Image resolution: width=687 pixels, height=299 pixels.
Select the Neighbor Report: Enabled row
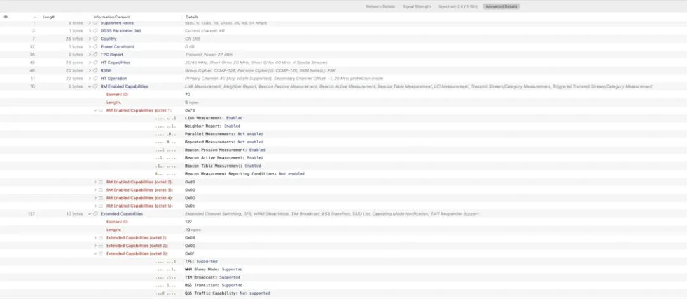coord(343,126)
